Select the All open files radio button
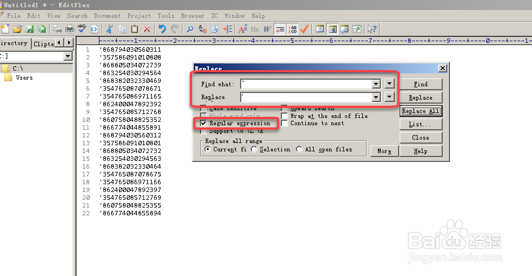Viewport: 532px width, 276px height. 299,149
